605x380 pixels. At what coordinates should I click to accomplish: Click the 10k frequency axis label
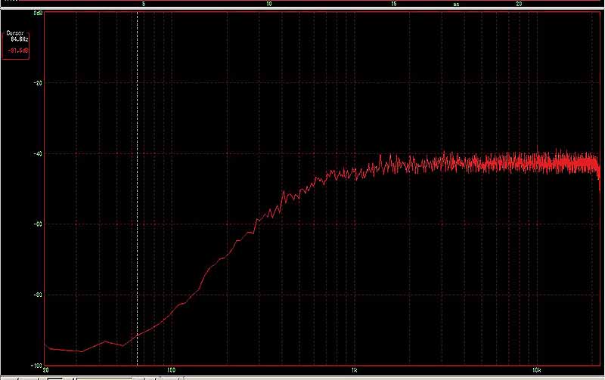pyautogui.click(x=535, y=370)
